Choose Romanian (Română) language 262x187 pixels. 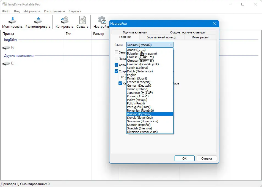coord(150,110)
